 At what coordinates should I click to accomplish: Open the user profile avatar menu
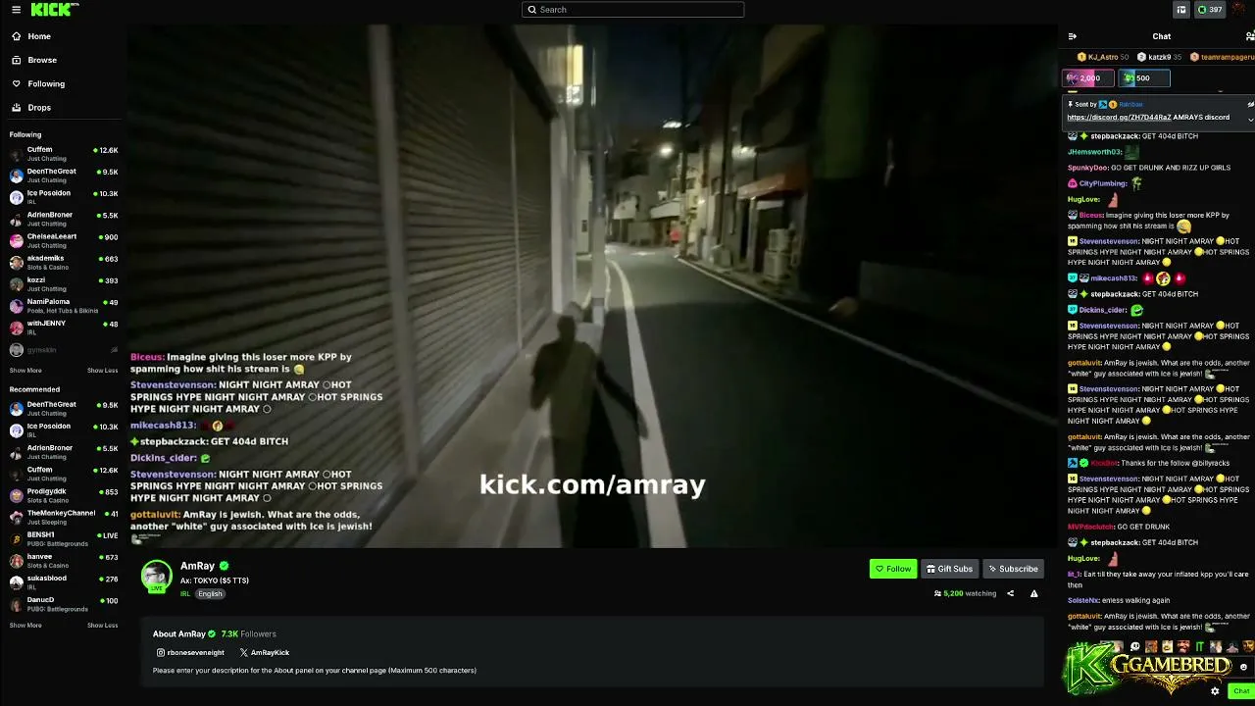pyautogui.click(x=1239, y=10)
